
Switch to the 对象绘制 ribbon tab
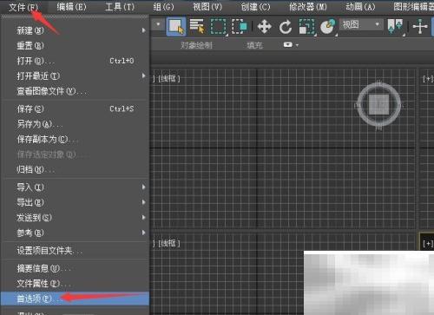[x=196, y=45]
